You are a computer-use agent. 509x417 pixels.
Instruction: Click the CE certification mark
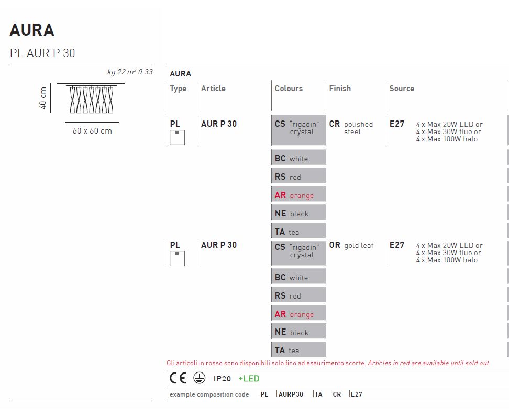(x=178, y=378)
